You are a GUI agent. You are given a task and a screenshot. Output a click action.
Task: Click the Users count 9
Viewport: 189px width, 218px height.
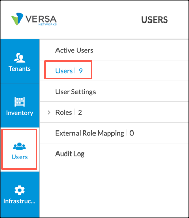pos(81,71)
